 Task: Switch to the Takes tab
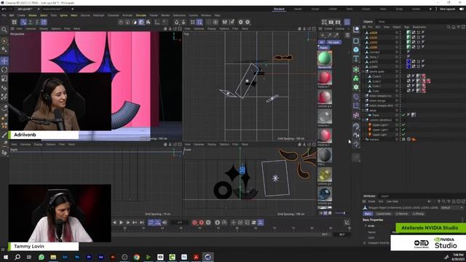[382, 22]
